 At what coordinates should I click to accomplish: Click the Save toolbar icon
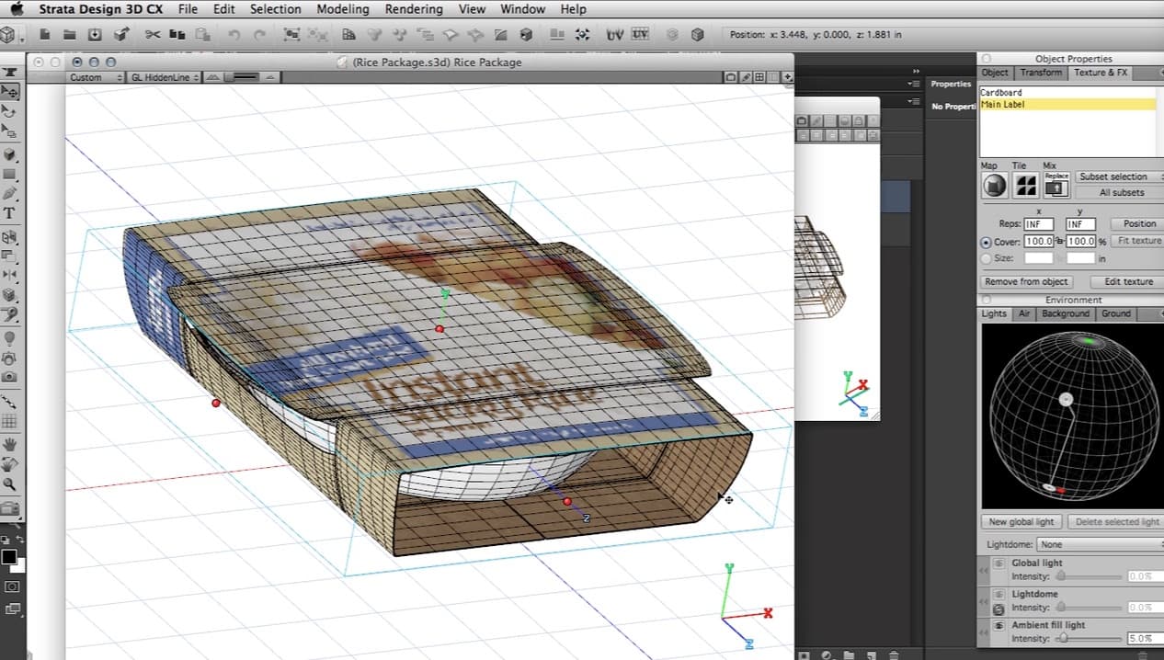[x=95, y=35]
